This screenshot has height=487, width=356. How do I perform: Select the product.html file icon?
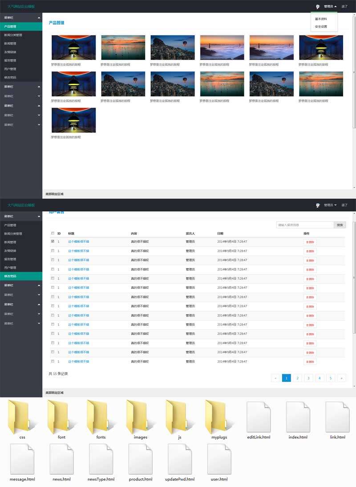140,459
